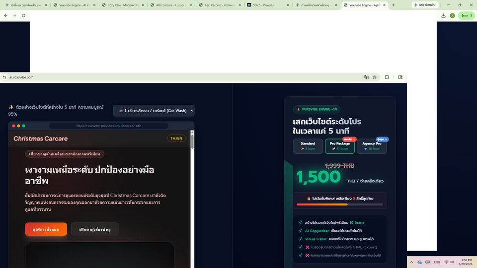
Task: Open the browser downloads icon
Action: (x=444, y=15)
